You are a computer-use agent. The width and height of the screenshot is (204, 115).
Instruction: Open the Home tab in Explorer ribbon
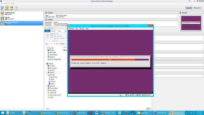(53, 31)
